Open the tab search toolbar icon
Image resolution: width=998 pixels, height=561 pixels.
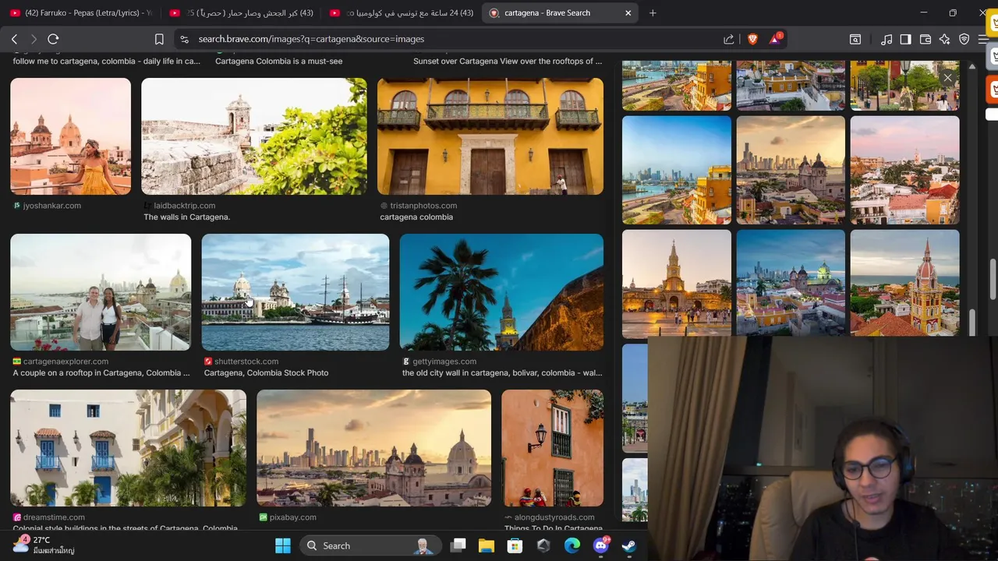click(855, 39)
